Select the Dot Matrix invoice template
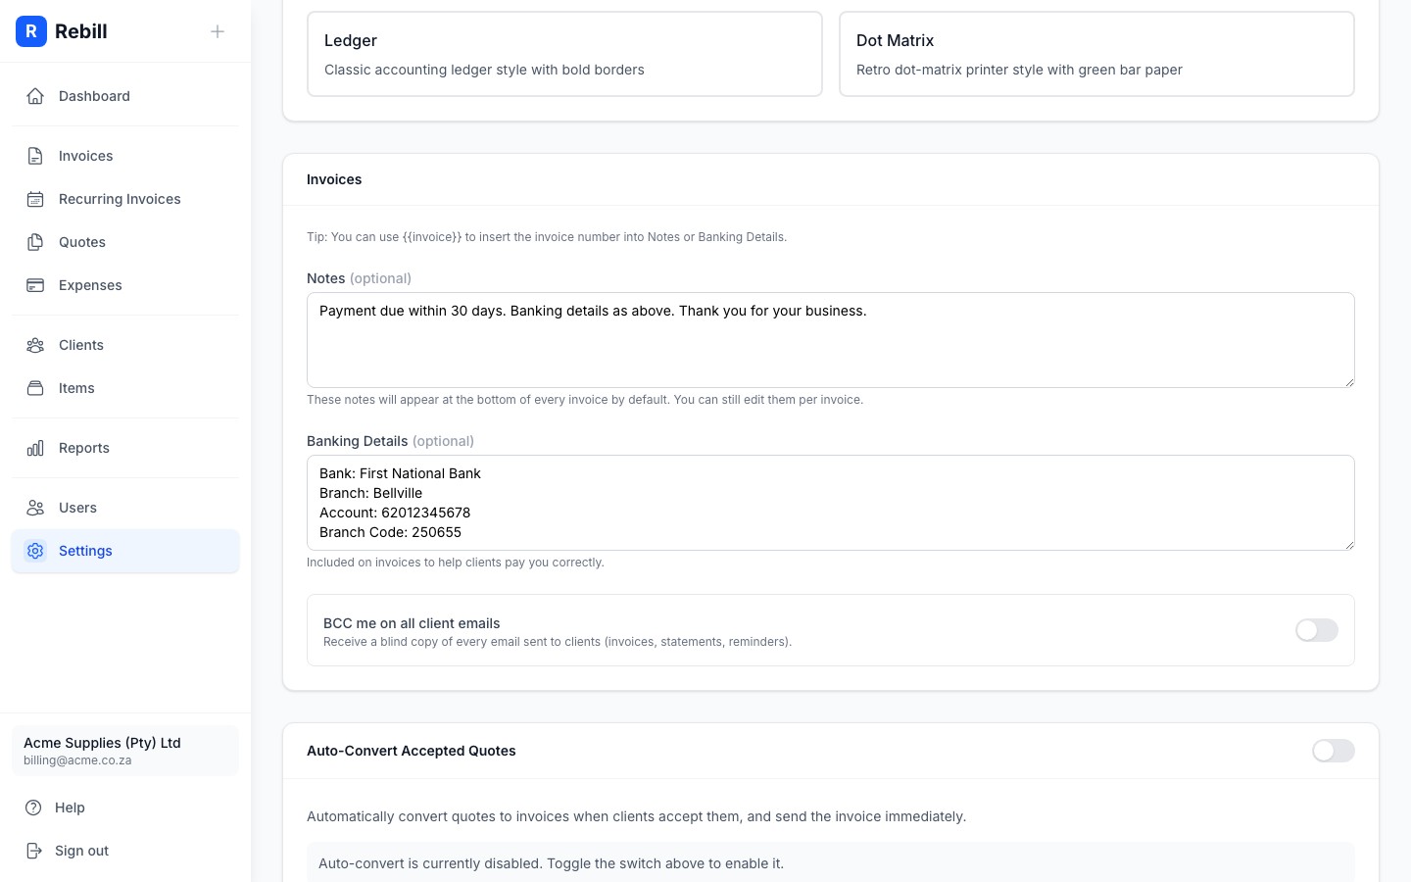 [1096, 53]
